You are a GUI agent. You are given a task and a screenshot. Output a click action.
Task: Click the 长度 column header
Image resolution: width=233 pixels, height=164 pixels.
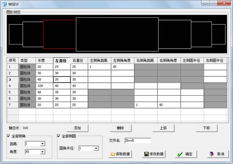tap(44, 60)
